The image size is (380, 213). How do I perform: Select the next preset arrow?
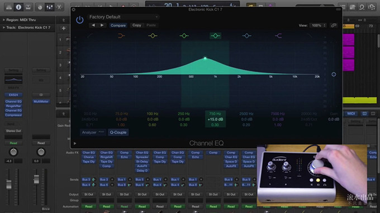102,25
